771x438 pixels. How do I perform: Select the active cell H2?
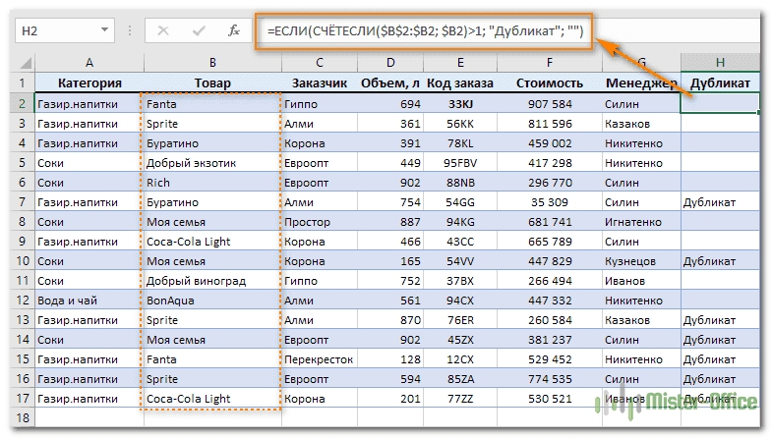point(720,103)
